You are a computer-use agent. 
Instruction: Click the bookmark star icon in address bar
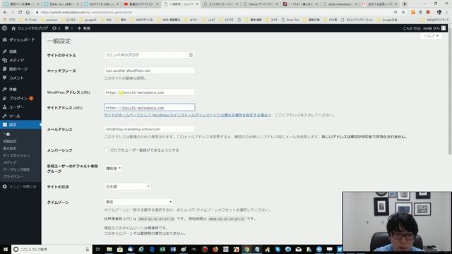pos(403,13)
